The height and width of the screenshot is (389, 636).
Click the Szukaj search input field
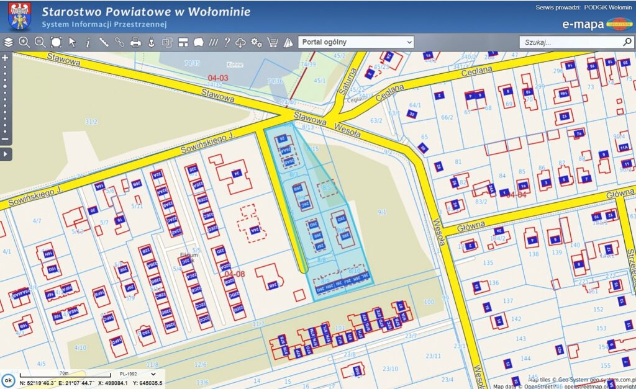click(570, 42)
